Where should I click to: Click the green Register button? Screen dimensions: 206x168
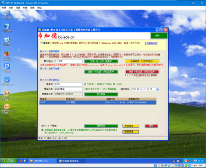159,36
